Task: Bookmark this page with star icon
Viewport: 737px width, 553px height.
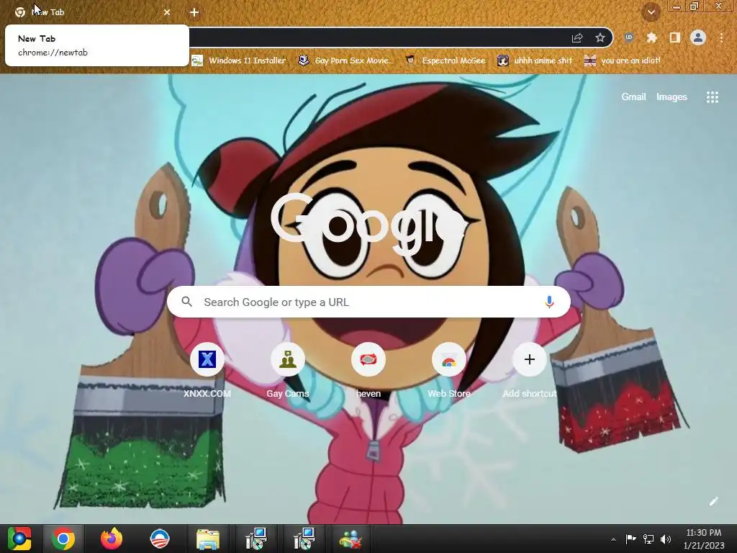Action: [600, 38]
